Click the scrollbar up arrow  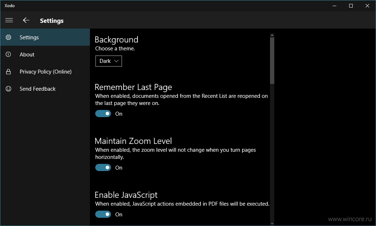(272, 35)
